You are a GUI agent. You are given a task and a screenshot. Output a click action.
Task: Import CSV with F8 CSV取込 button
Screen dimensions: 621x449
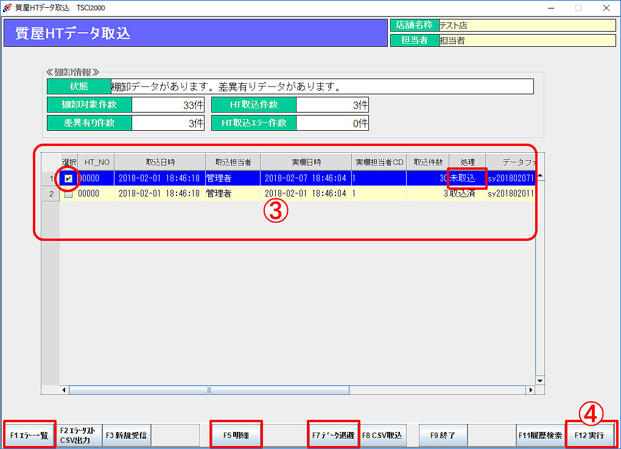(x=382, y=436)
